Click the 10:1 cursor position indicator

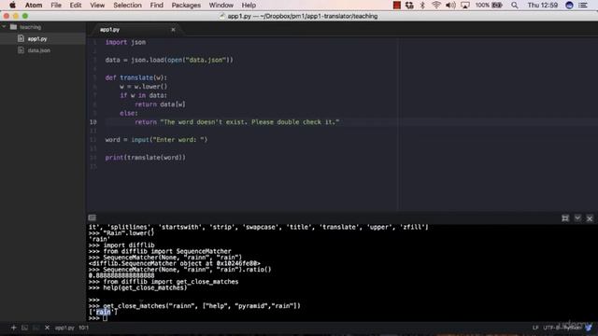coord(83,328)
